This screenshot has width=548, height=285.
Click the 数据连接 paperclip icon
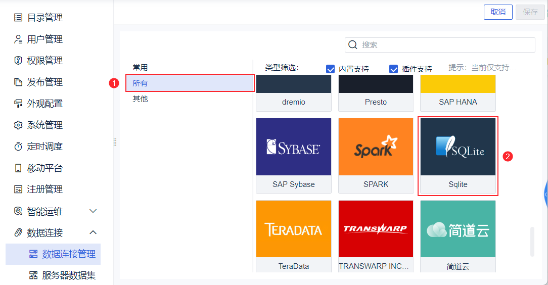pyautogui.click(x=18, y=232)
